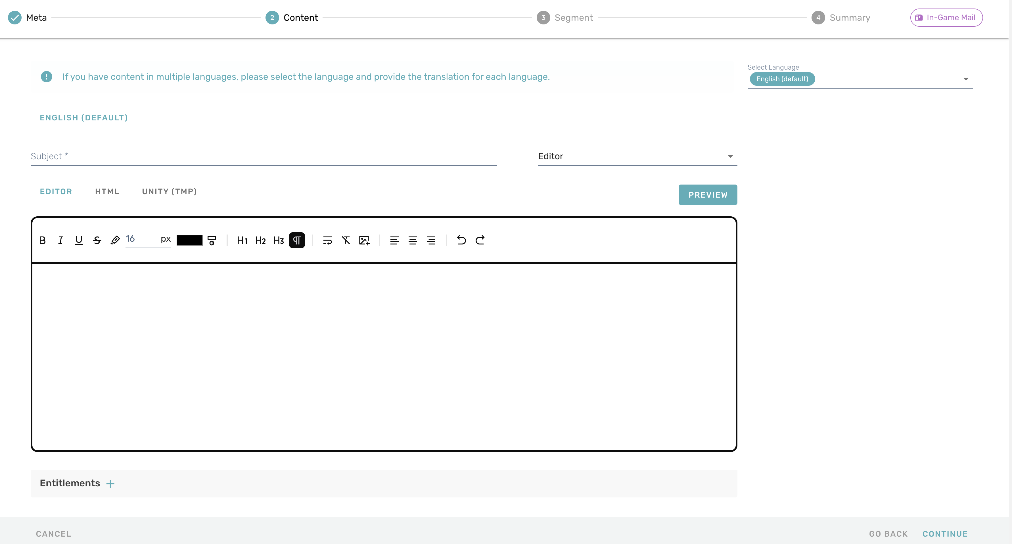
Task: Click Continue to proceed
Action: tap(945, 534)
